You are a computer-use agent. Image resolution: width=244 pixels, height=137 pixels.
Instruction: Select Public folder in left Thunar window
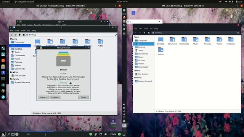coord(100,43)
